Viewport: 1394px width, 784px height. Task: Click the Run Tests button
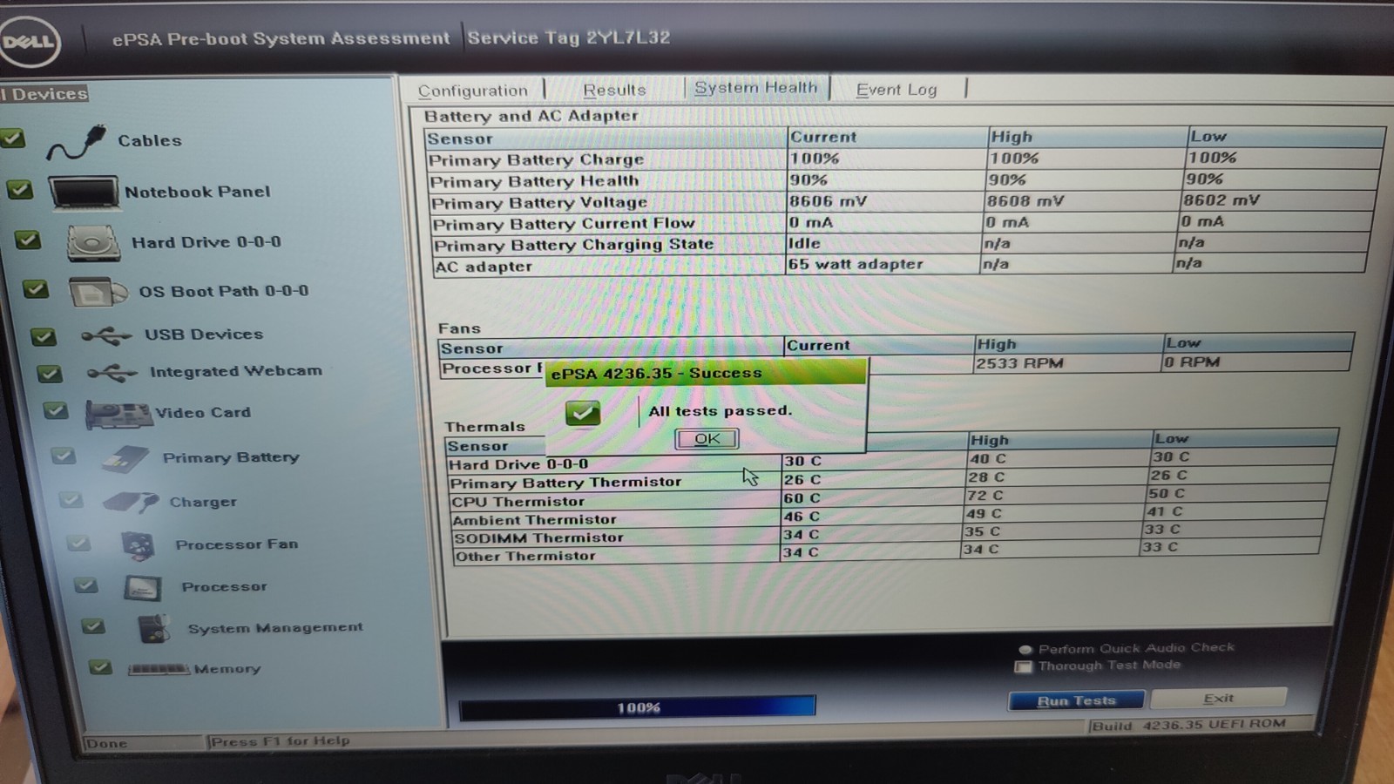pyautogui.click(x=1076, y=701)
